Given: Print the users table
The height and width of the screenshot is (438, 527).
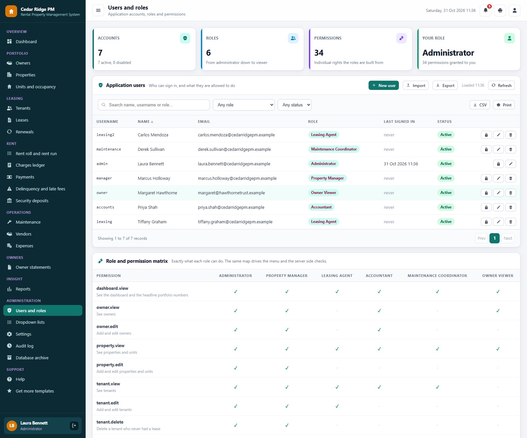Looking at the screenshot, I should point(504,105).
